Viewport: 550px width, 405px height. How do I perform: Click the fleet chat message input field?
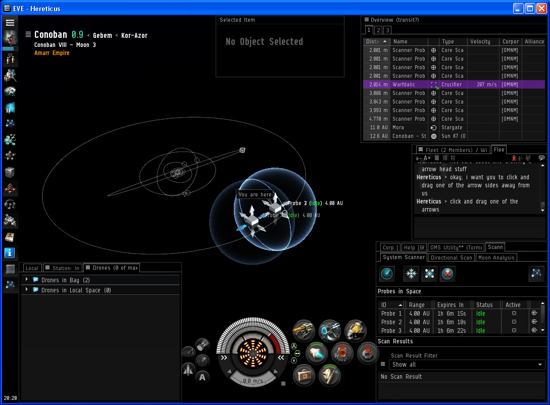point(479,227)
